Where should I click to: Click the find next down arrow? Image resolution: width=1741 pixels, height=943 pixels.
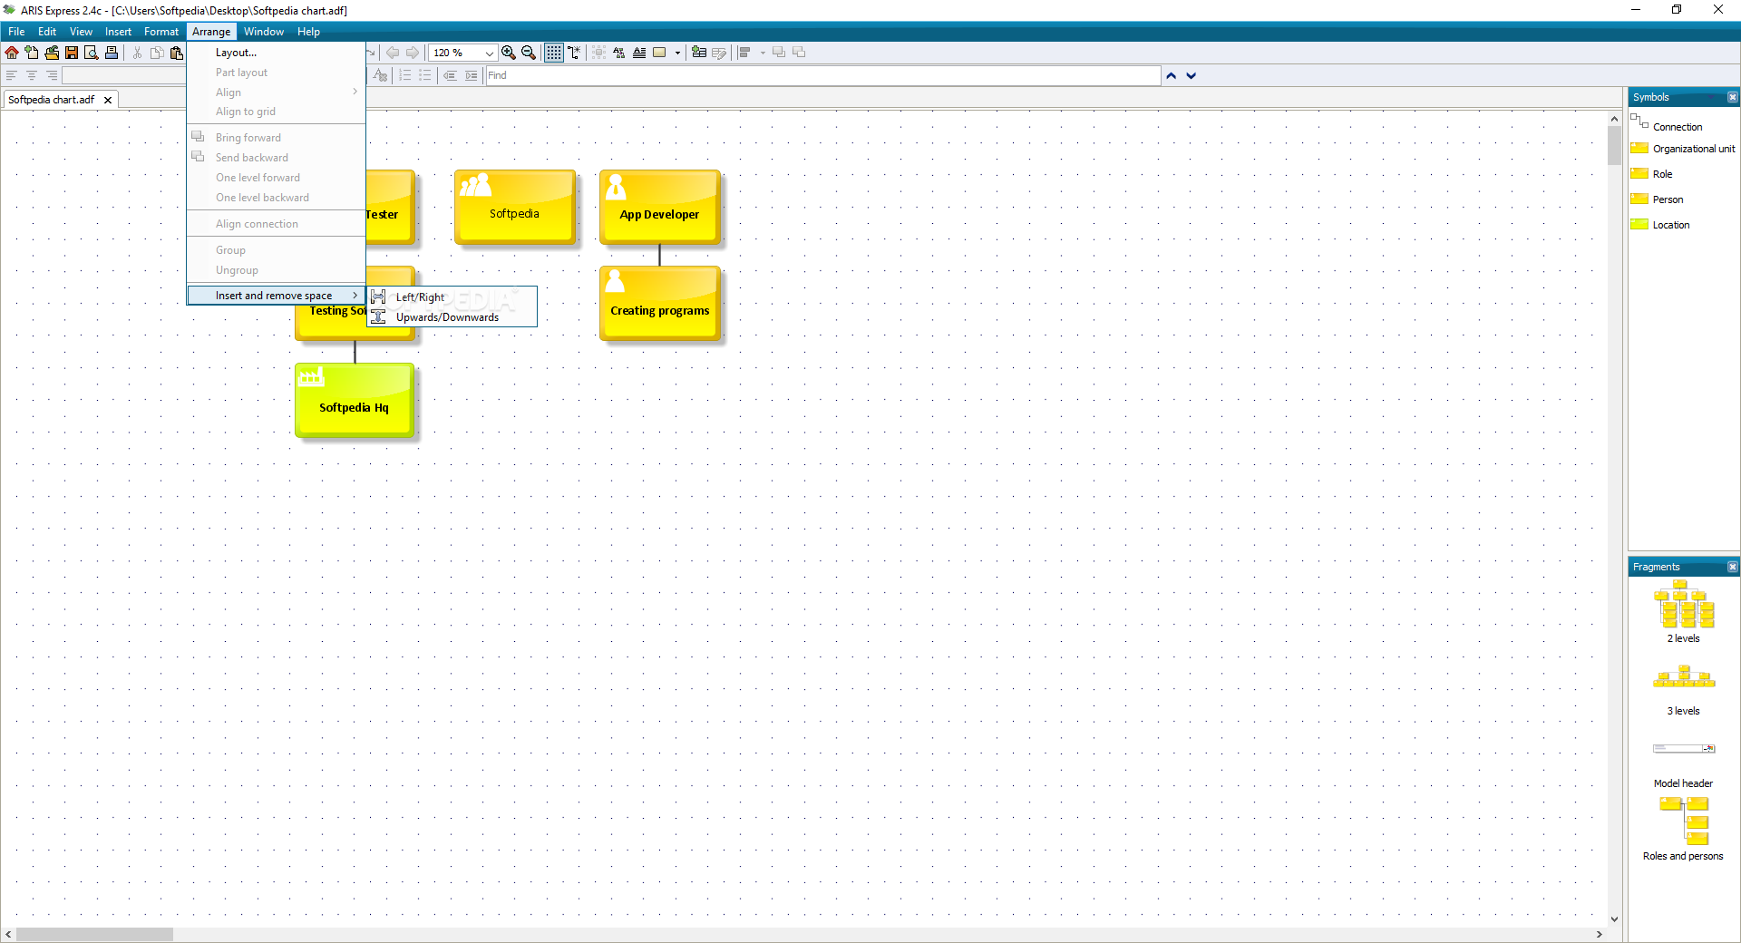1191,75
